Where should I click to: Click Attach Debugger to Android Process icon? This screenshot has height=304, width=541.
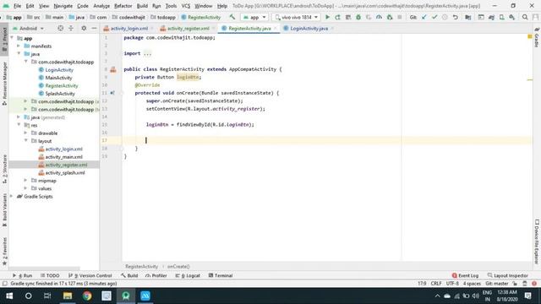click(x=390, y=17)
